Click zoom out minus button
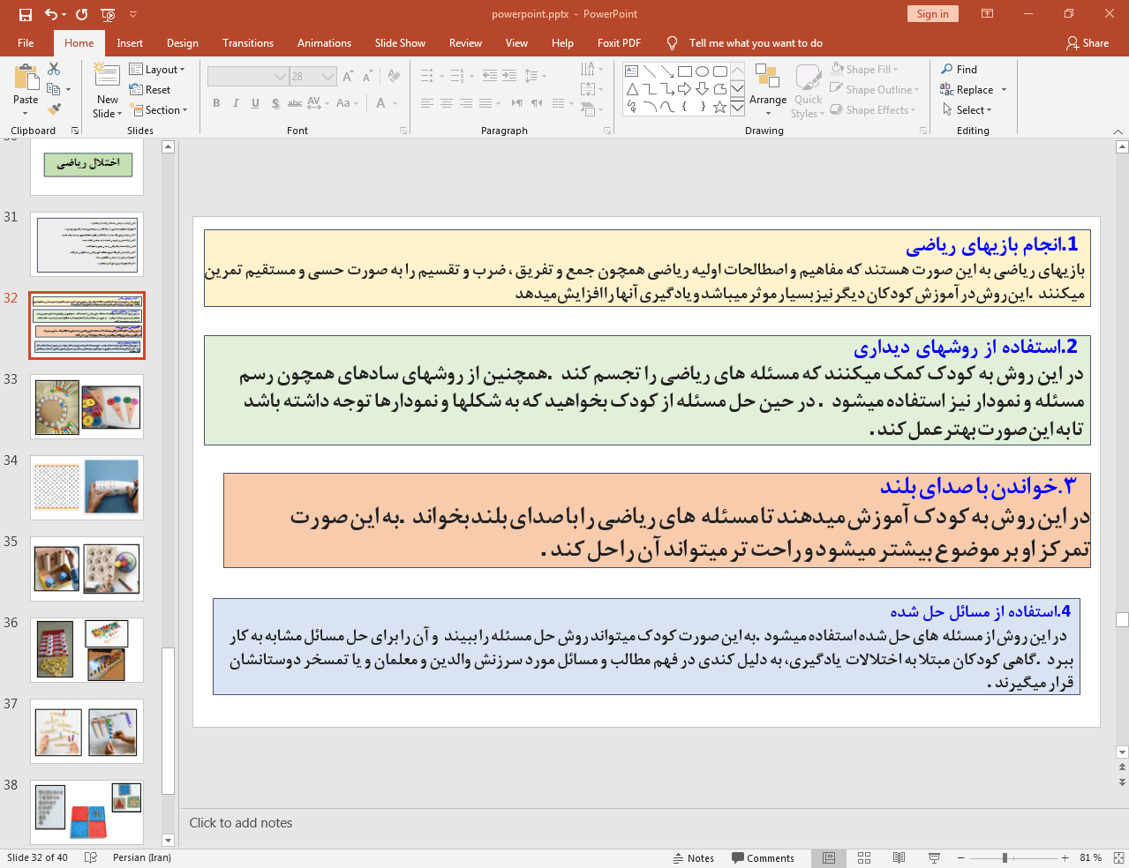The image size is (1129, 868). tap(961, 857)
